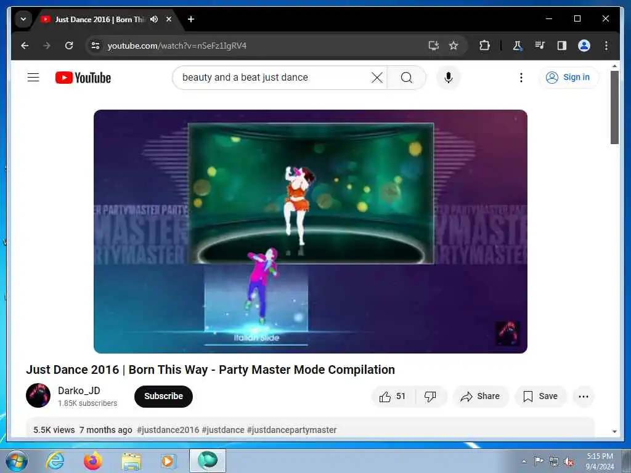631x473 pixels.
Task: Search with your voice microphone
Action: point(449,77)
